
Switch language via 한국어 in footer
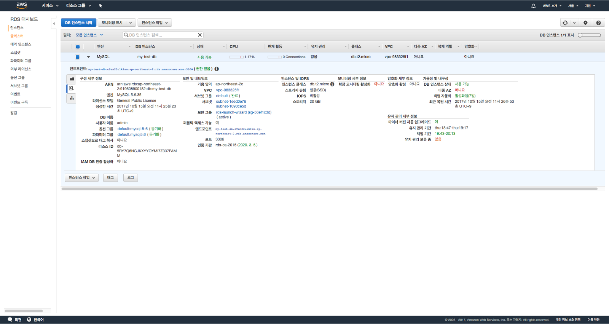[38, 320]
